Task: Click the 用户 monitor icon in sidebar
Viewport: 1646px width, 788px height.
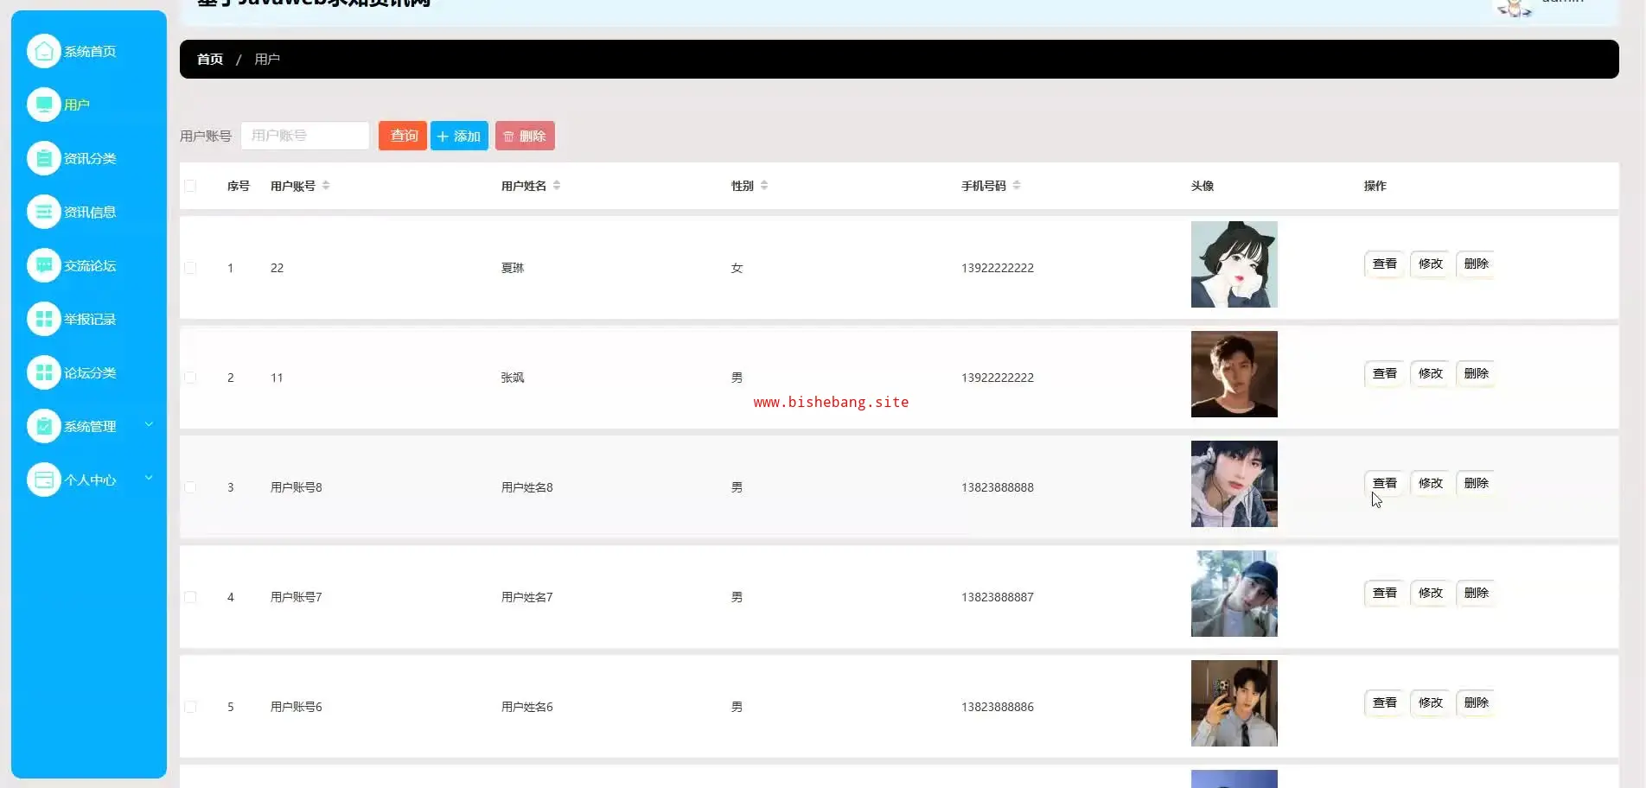Action: (x=43, y=105)
